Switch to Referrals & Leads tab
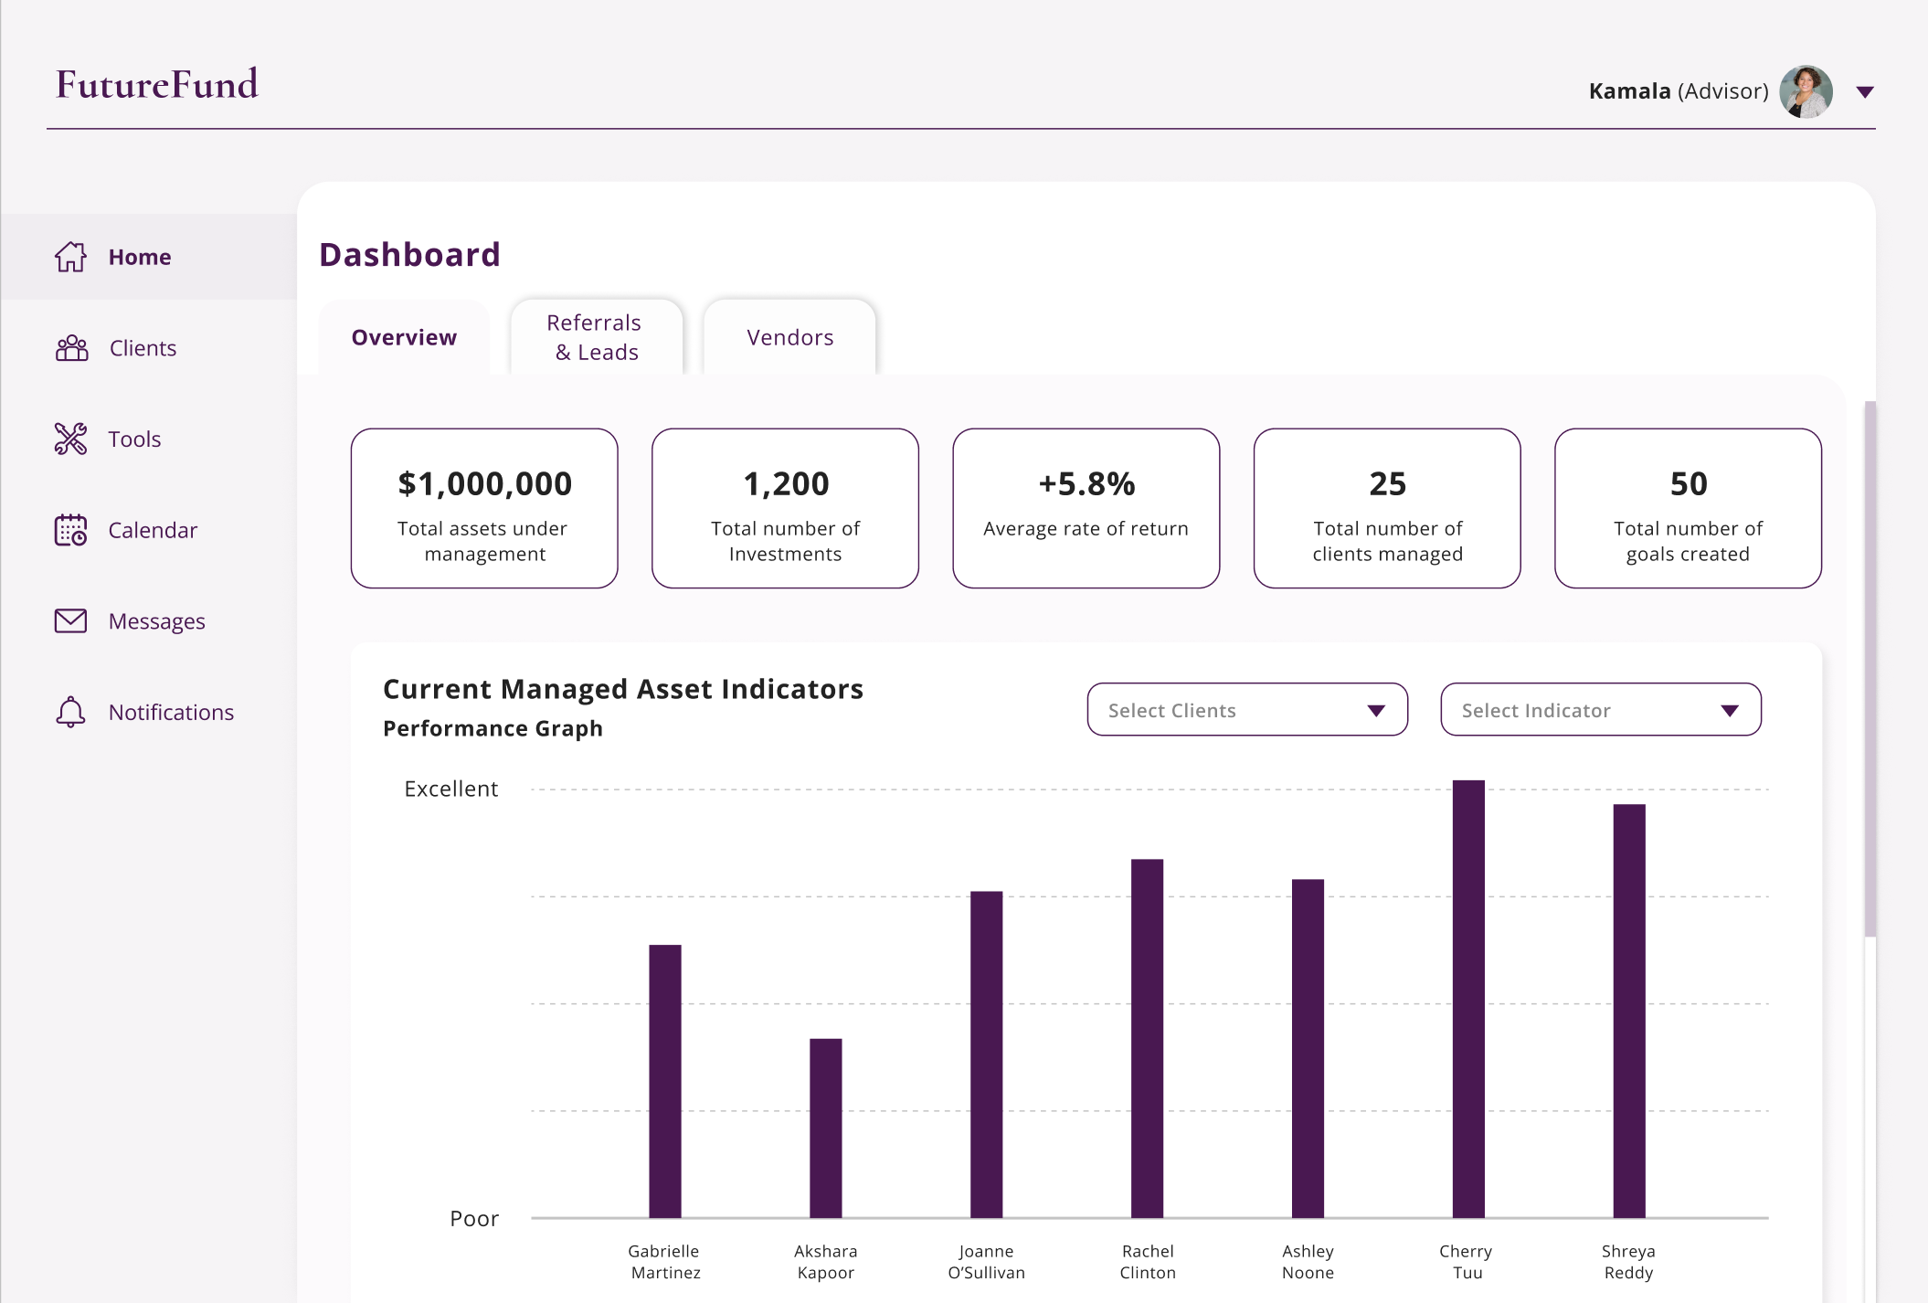Image resolution: width=1928 pixels, height=1303 pixels. point(597,337)
